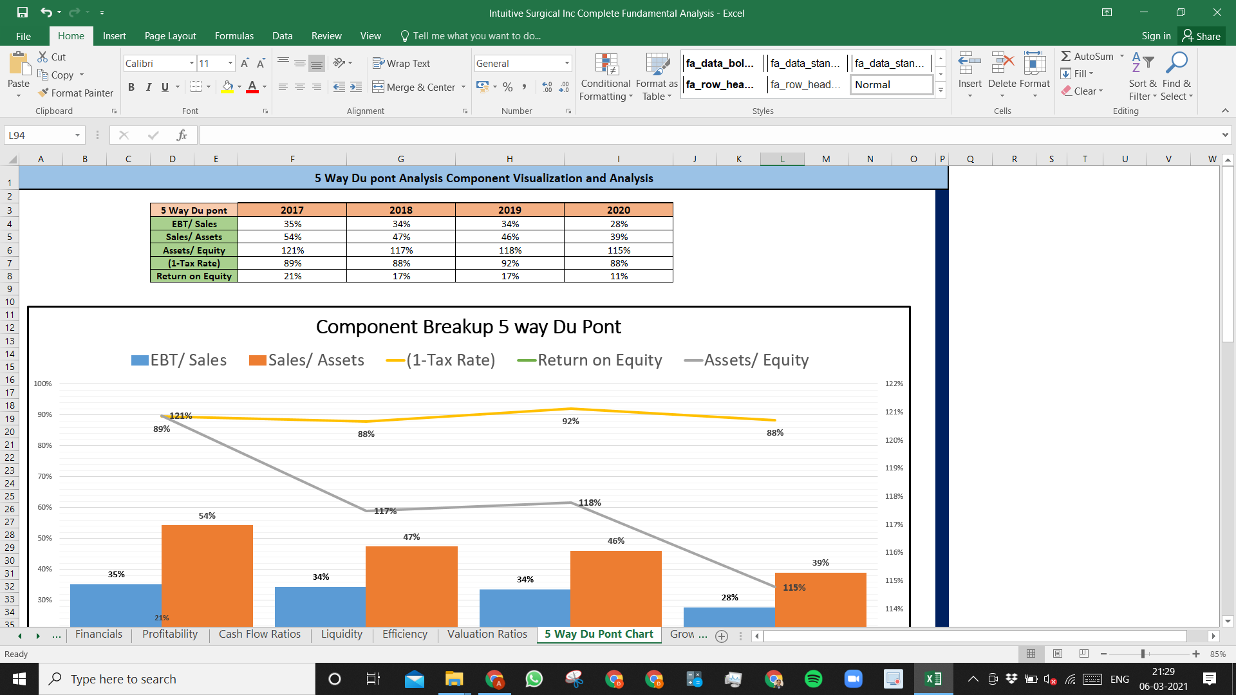Open the Valuation Ratios sheet tab

(x=487, y=635)
